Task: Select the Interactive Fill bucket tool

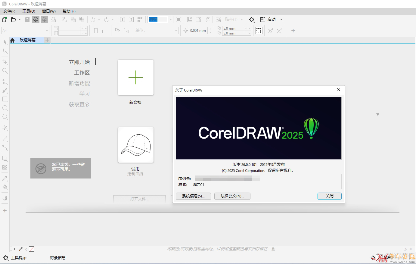Action: pyautogui.click(x=5, y=187)
